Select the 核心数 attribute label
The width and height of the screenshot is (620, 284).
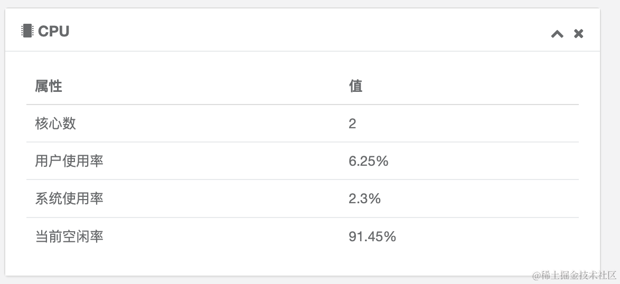click(x=55, y=124)
